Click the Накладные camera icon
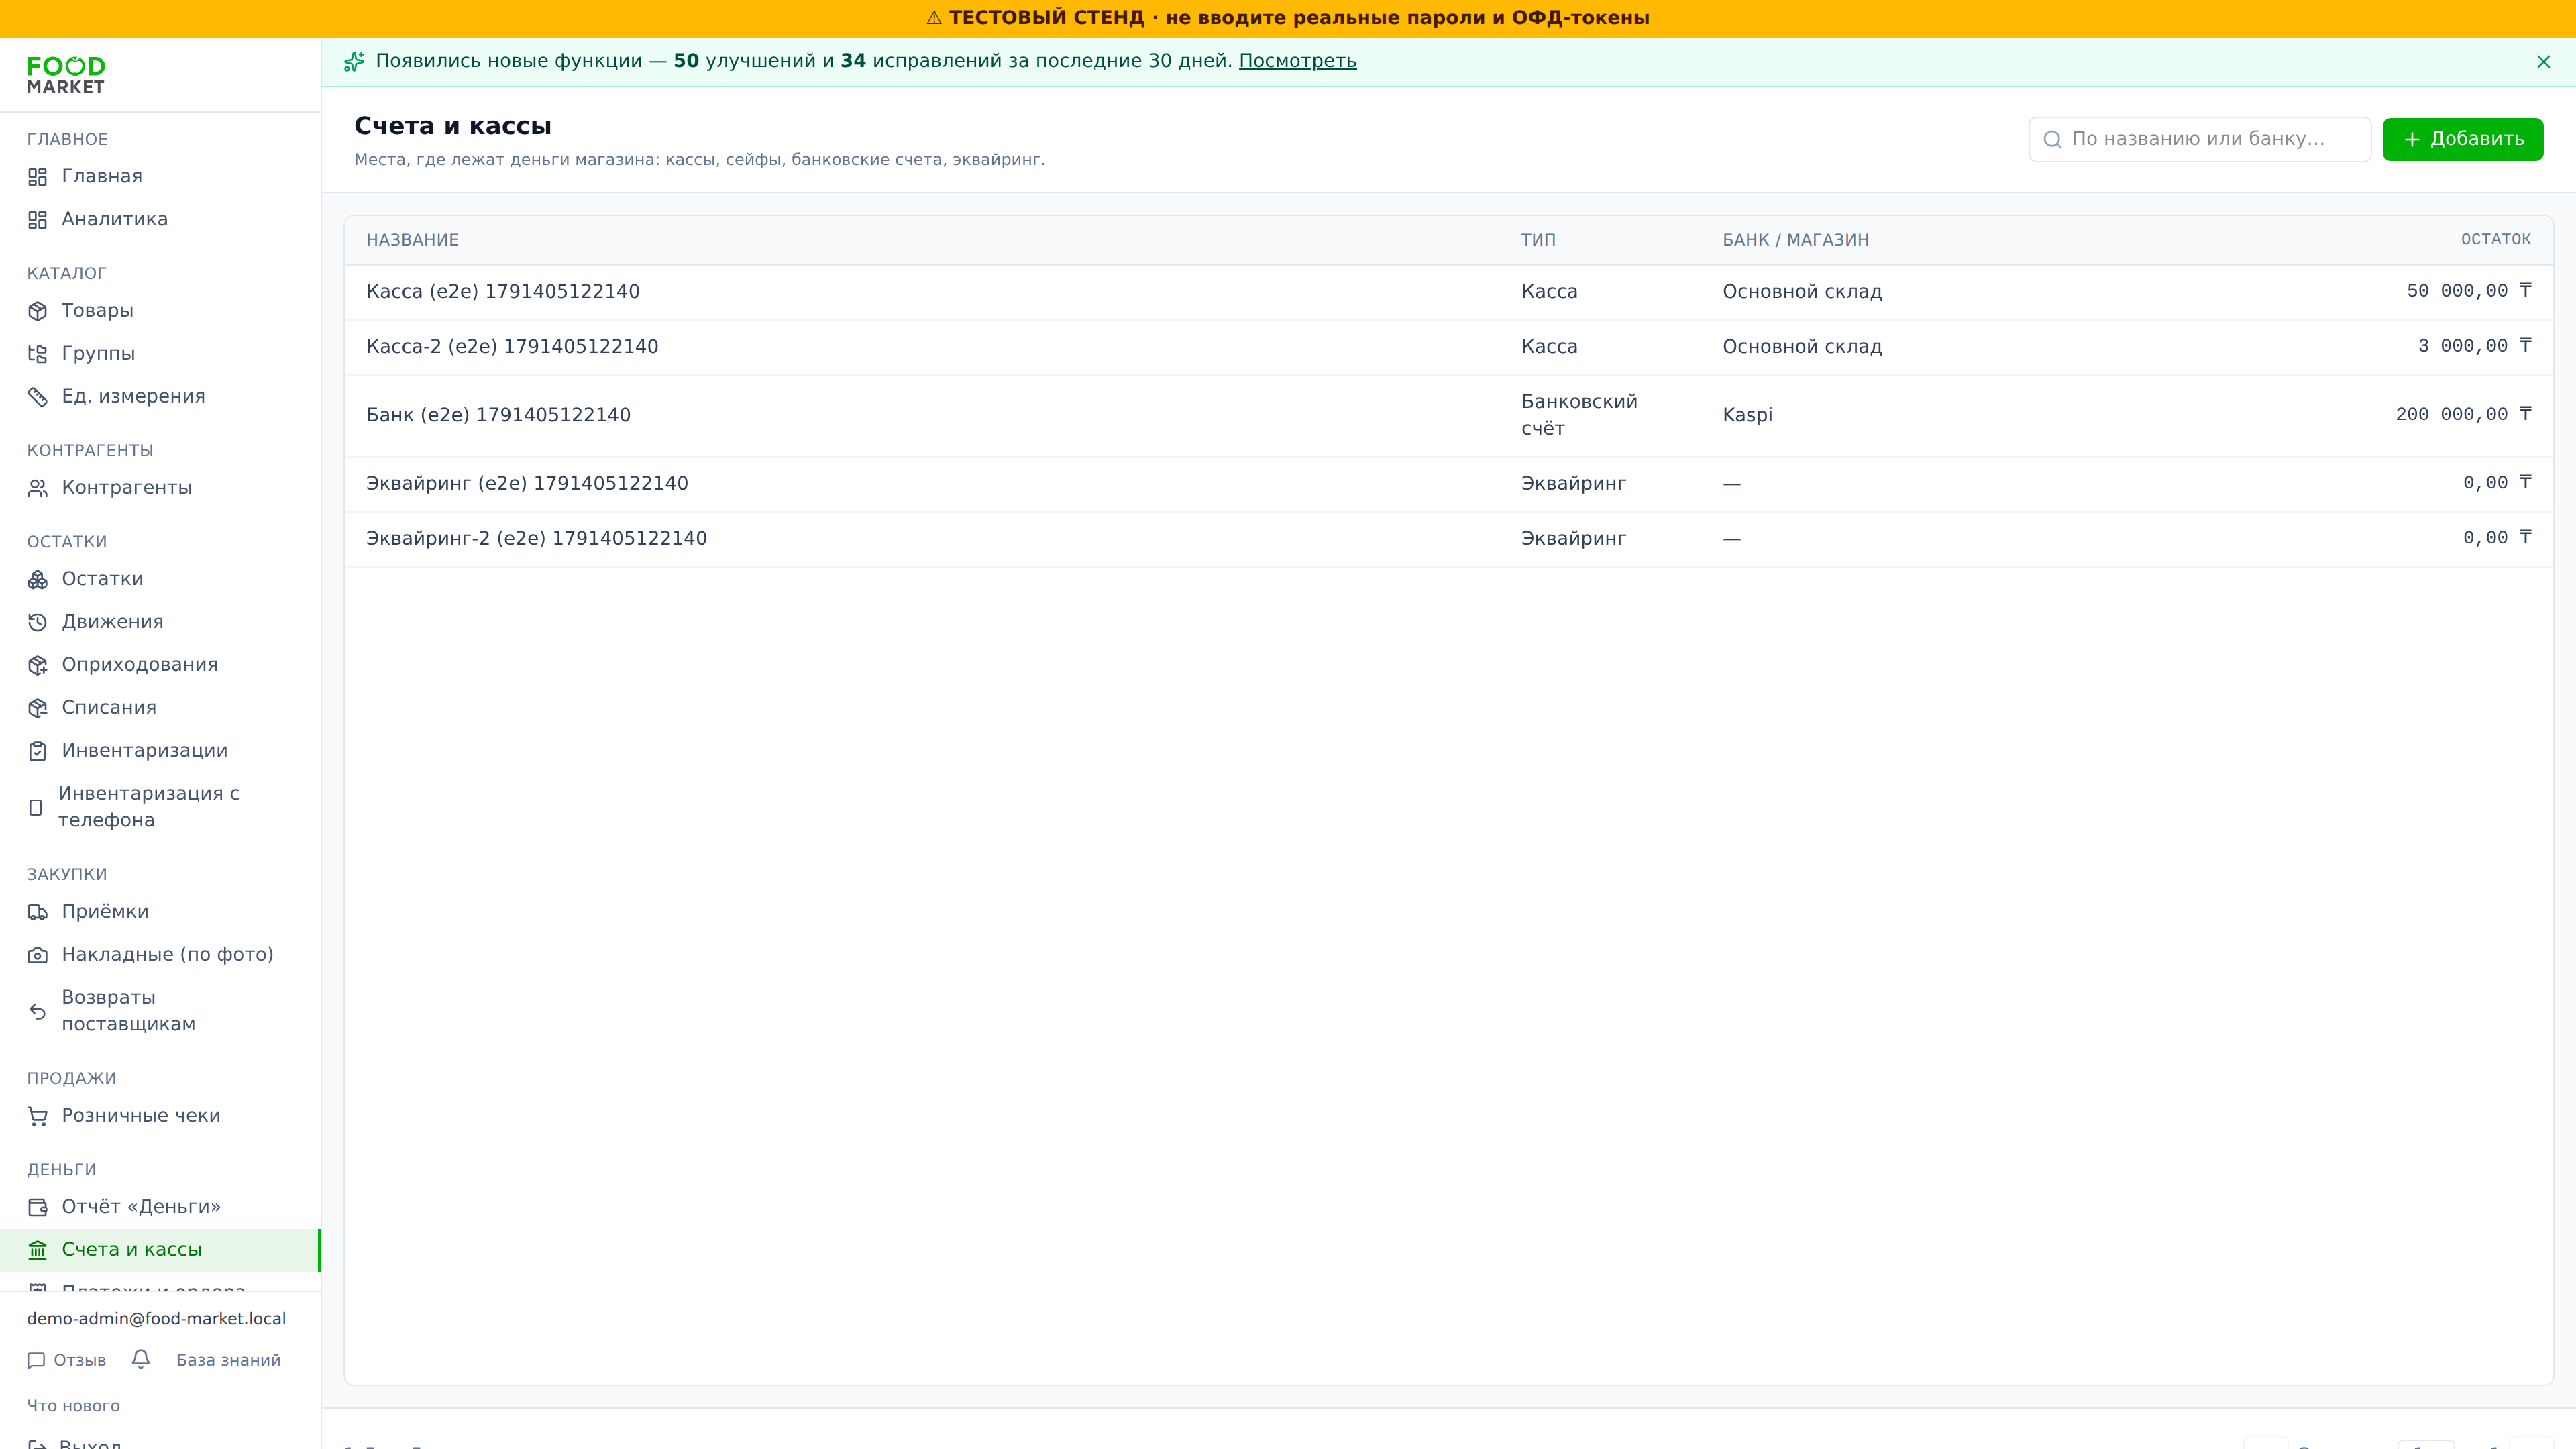The height and width of the screenshot is (1449, 2576). pyautogui.click(x=38, y=955)
